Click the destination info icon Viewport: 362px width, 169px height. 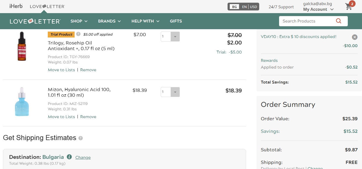69,157
